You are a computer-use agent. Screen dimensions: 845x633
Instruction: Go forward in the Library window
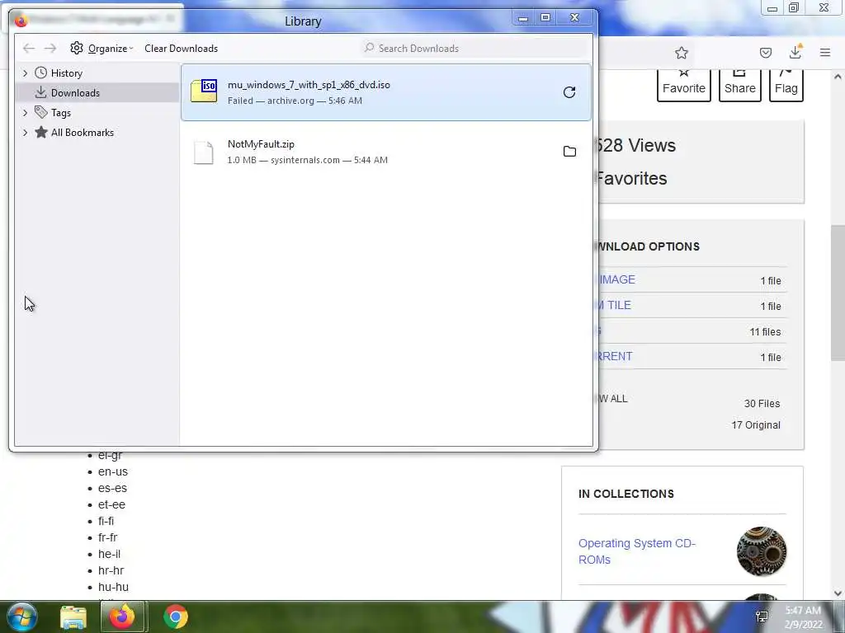[50, 49]
